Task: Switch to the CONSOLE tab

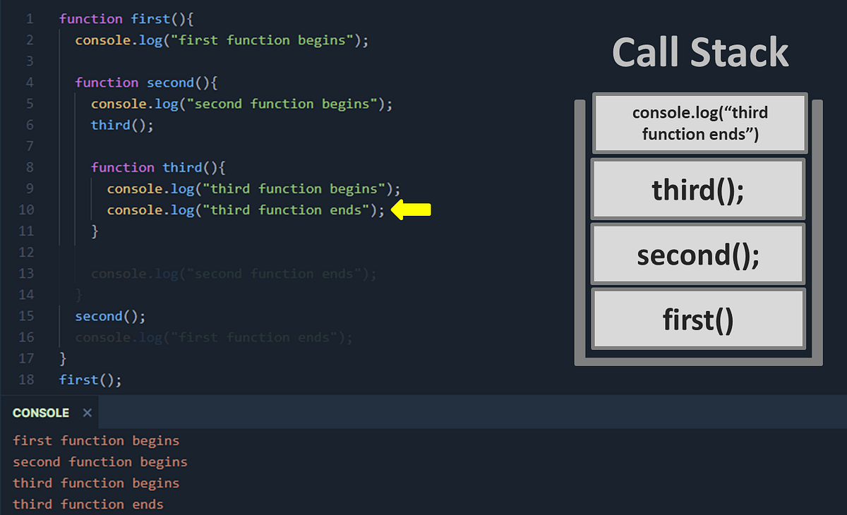Action: pyautogui.click(x=40, y=413)
